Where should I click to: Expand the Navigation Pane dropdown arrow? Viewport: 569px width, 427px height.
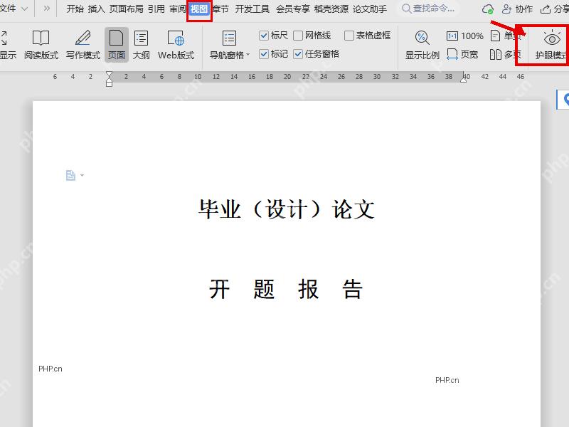click(x=248, y=55)
